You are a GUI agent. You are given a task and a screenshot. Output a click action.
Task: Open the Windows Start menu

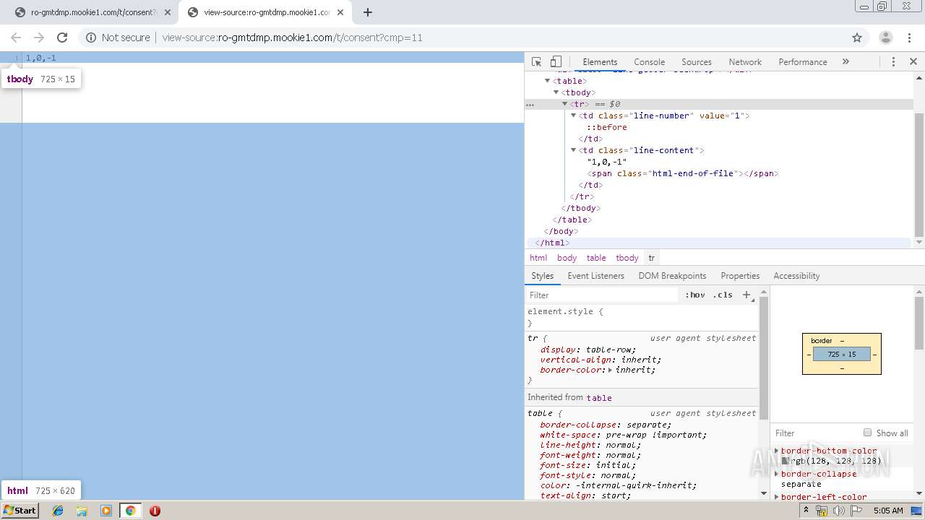coord(20,510)
